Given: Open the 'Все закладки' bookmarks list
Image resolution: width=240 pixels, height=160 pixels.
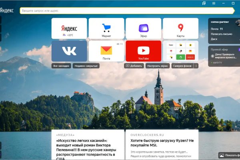Looking at the screenshot, I should (61, 66).
